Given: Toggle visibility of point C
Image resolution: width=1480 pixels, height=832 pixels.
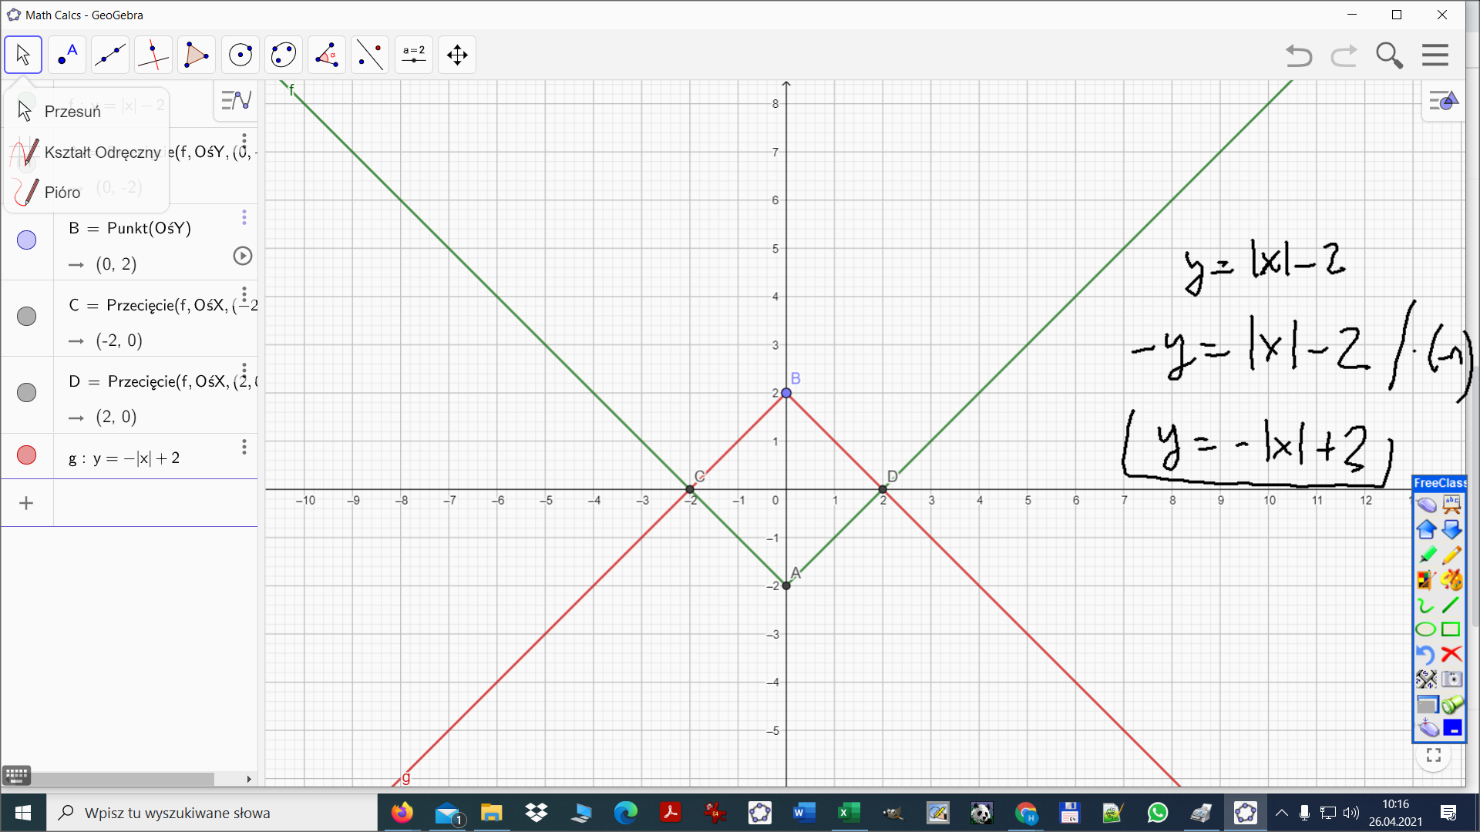Looking at the screenshot, I should tap(27, 317).
